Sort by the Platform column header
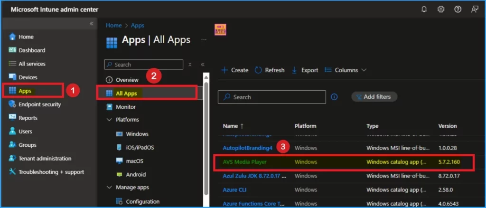This screenshot has width=486, height=208. point(305,126)
